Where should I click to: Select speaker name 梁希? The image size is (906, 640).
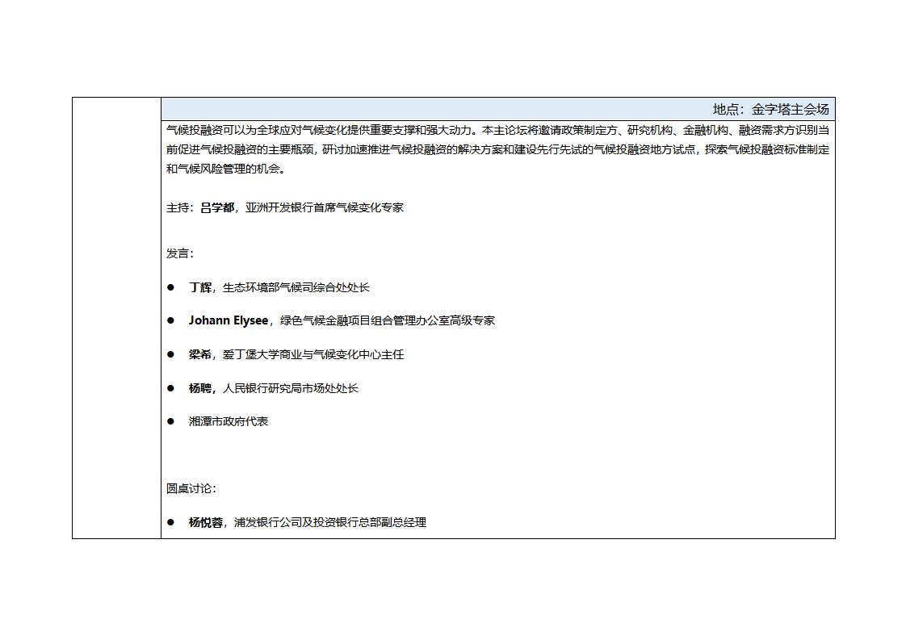tap(200, 354)
